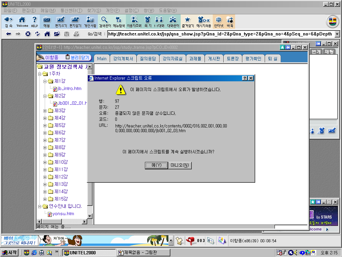Image resolution: width=342 pixels, height=257 pixels.
Task: Click the tree panel scroll right arrow
Action: pyautogui.click(x=84, y=222)
